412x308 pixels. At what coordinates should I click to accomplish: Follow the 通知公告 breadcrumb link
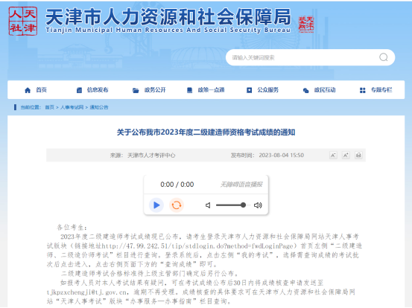(99, 107)
